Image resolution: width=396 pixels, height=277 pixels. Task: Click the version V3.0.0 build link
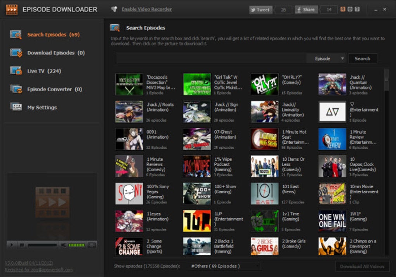[x=29, y=263]
